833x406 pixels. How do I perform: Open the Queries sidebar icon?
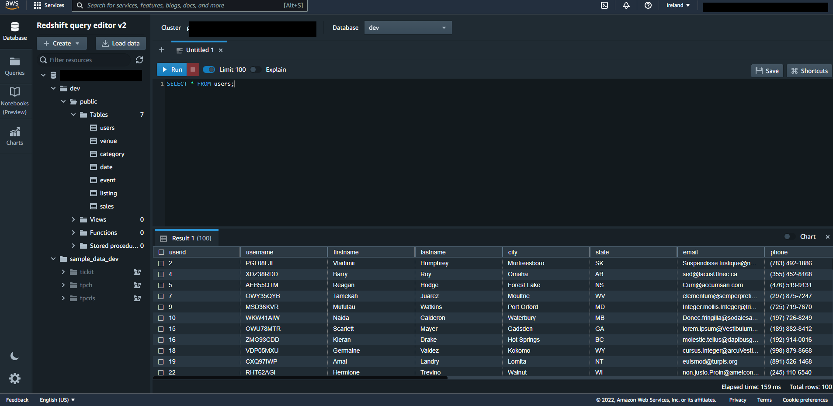tap(15, 66)
